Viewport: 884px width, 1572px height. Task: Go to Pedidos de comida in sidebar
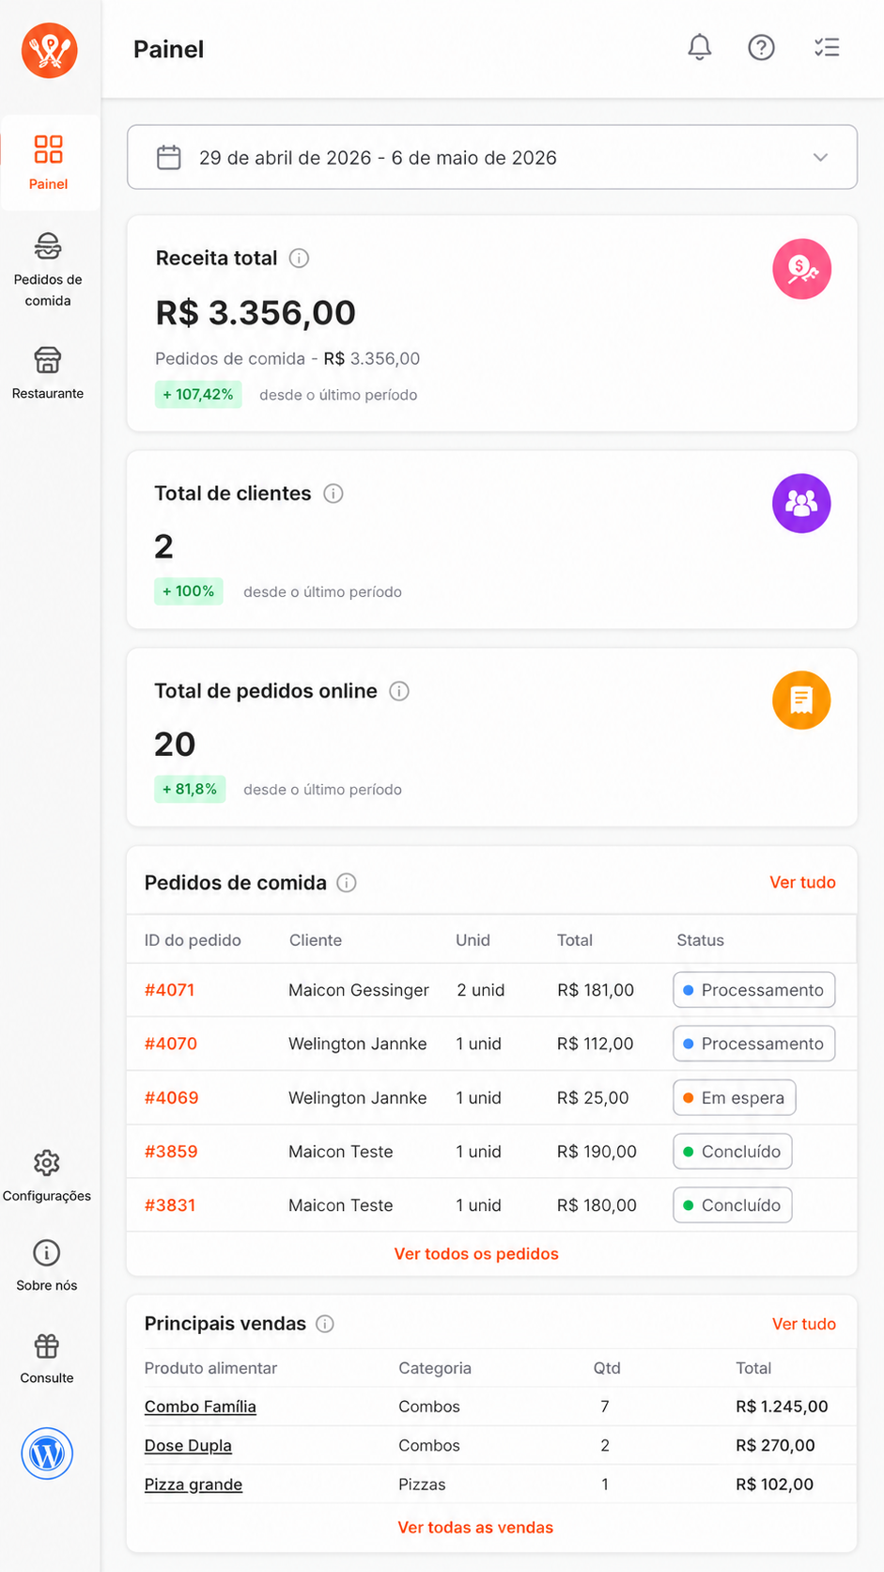pos(48,270)
